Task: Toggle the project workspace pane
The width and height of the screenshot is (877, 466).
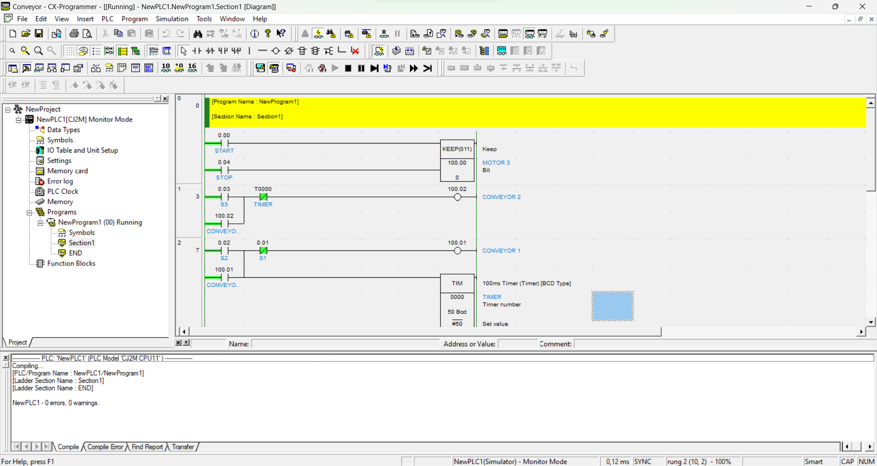Action: click(x=13, y=68)
